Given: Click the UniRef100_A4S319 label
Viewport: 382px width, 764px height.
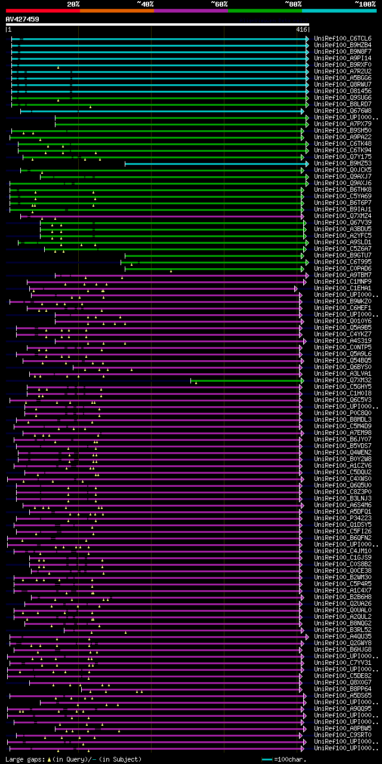Looking at the screenshot, I should [342, 340].
